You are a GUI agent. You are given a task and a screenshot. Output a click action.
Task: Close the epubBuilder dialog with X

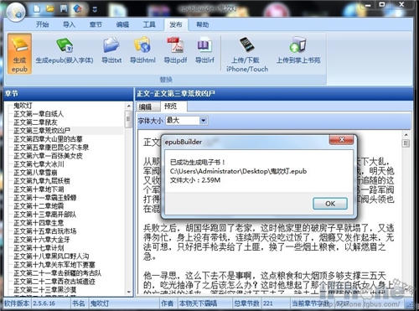click(x=342, y=140)
